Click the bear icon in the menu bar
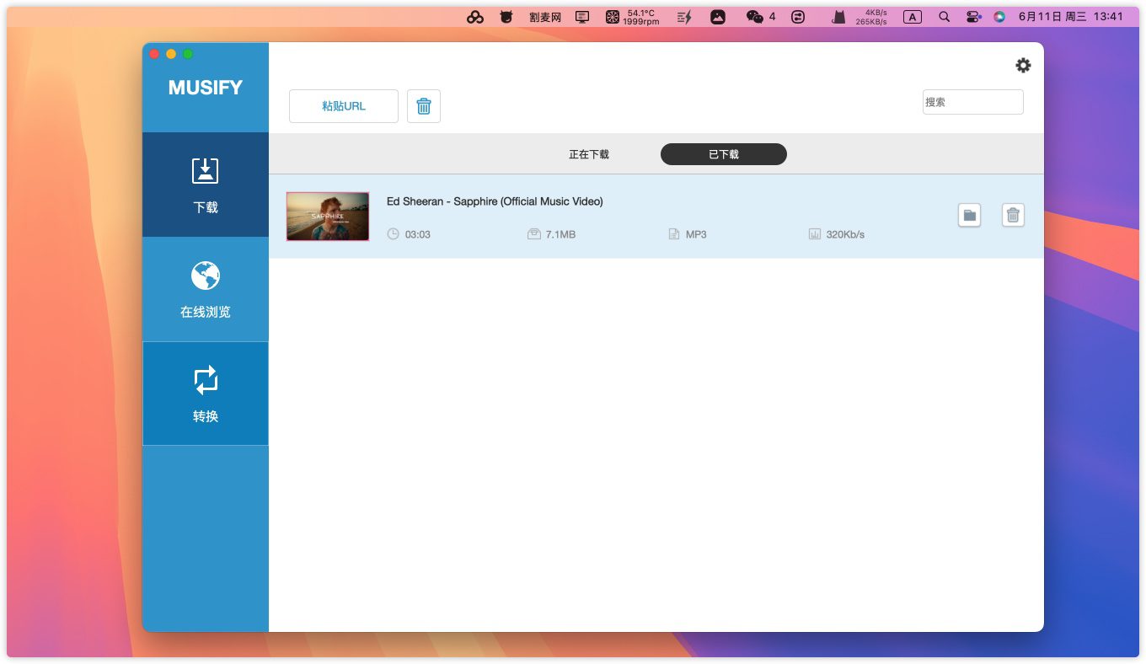This screenshot has height=664, width=1146. pos(506,17)
